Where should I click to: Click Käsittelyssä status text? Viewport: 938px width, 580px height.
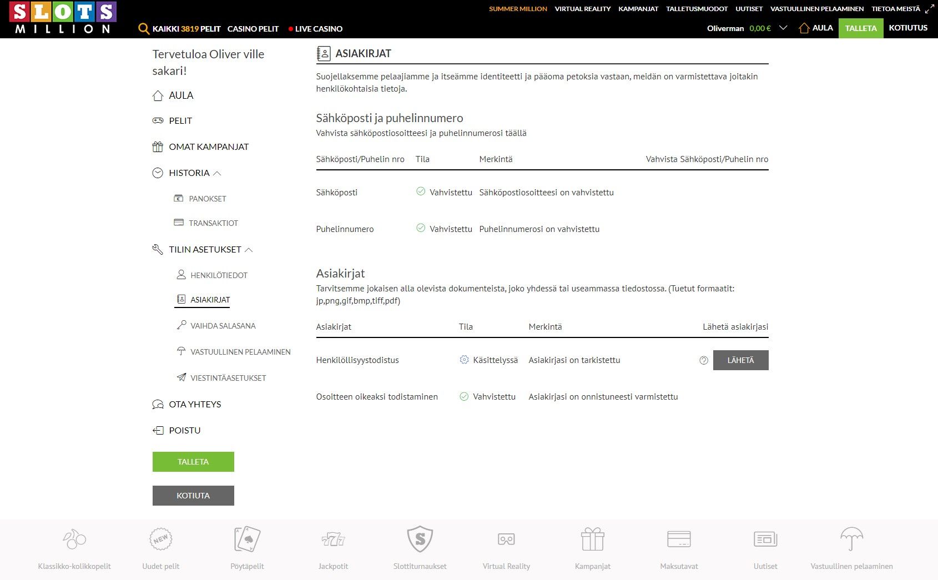[495, 360]
